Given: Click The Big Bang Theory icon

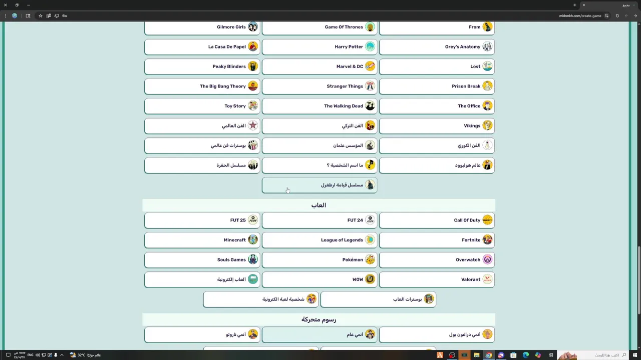Looking at the screenshot, I should pos(253,86).
